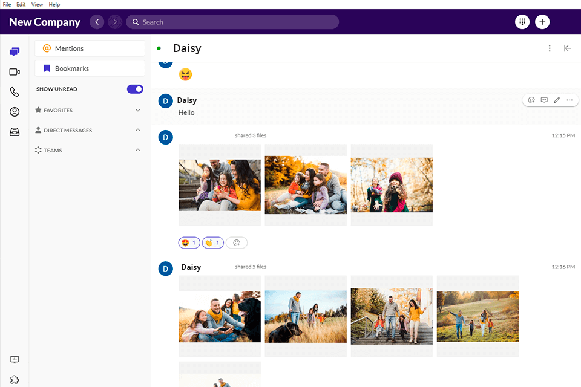581x387 pixels.
Task: Click the 'shared 3 files' label
Action: (x=251, y=135)
